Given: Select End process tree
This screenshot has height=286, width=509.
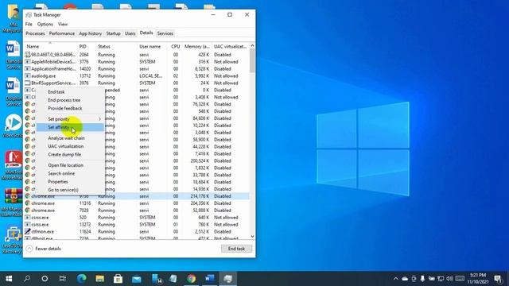Looking at the screenshot, I should coord(64,100).
